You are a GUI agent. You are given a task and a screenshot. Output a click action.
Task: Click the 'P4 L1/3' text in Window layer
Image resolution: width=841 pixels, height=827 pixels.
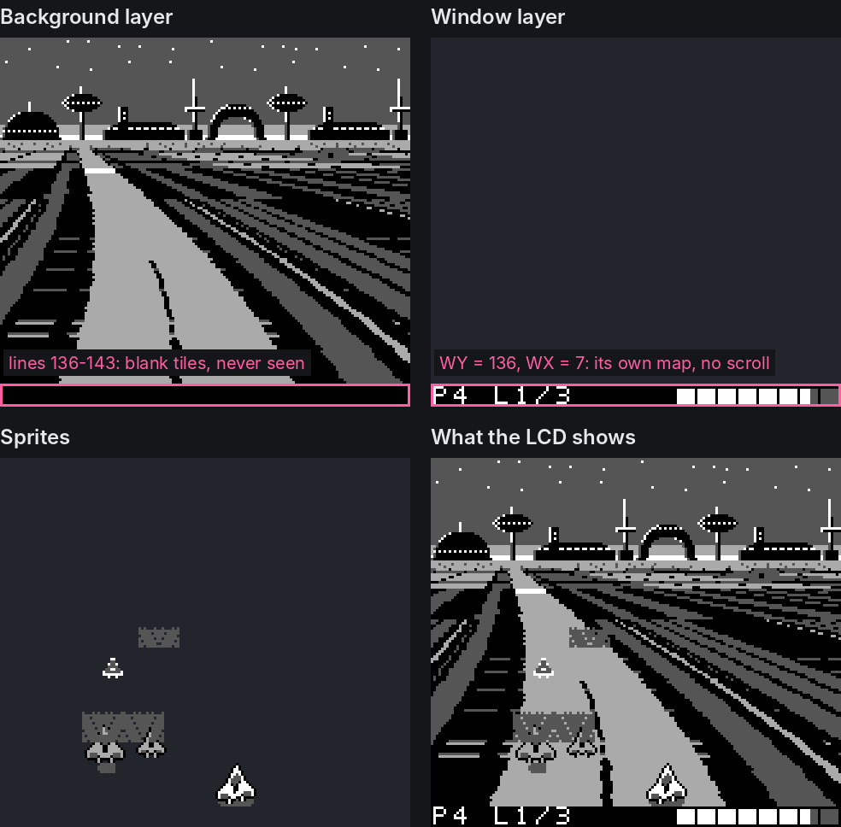tap(502, 396)
